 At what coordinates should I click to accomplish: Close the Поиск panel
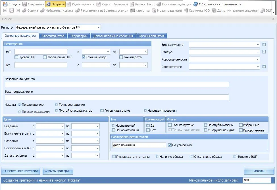click(273, 19)
